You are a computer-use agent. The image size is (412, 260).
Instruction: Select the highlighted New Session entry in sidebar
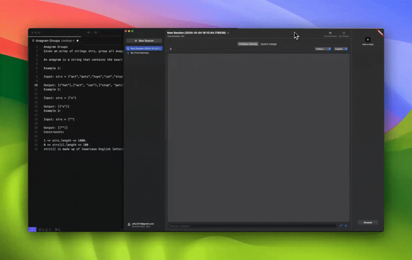coord(144,48)
